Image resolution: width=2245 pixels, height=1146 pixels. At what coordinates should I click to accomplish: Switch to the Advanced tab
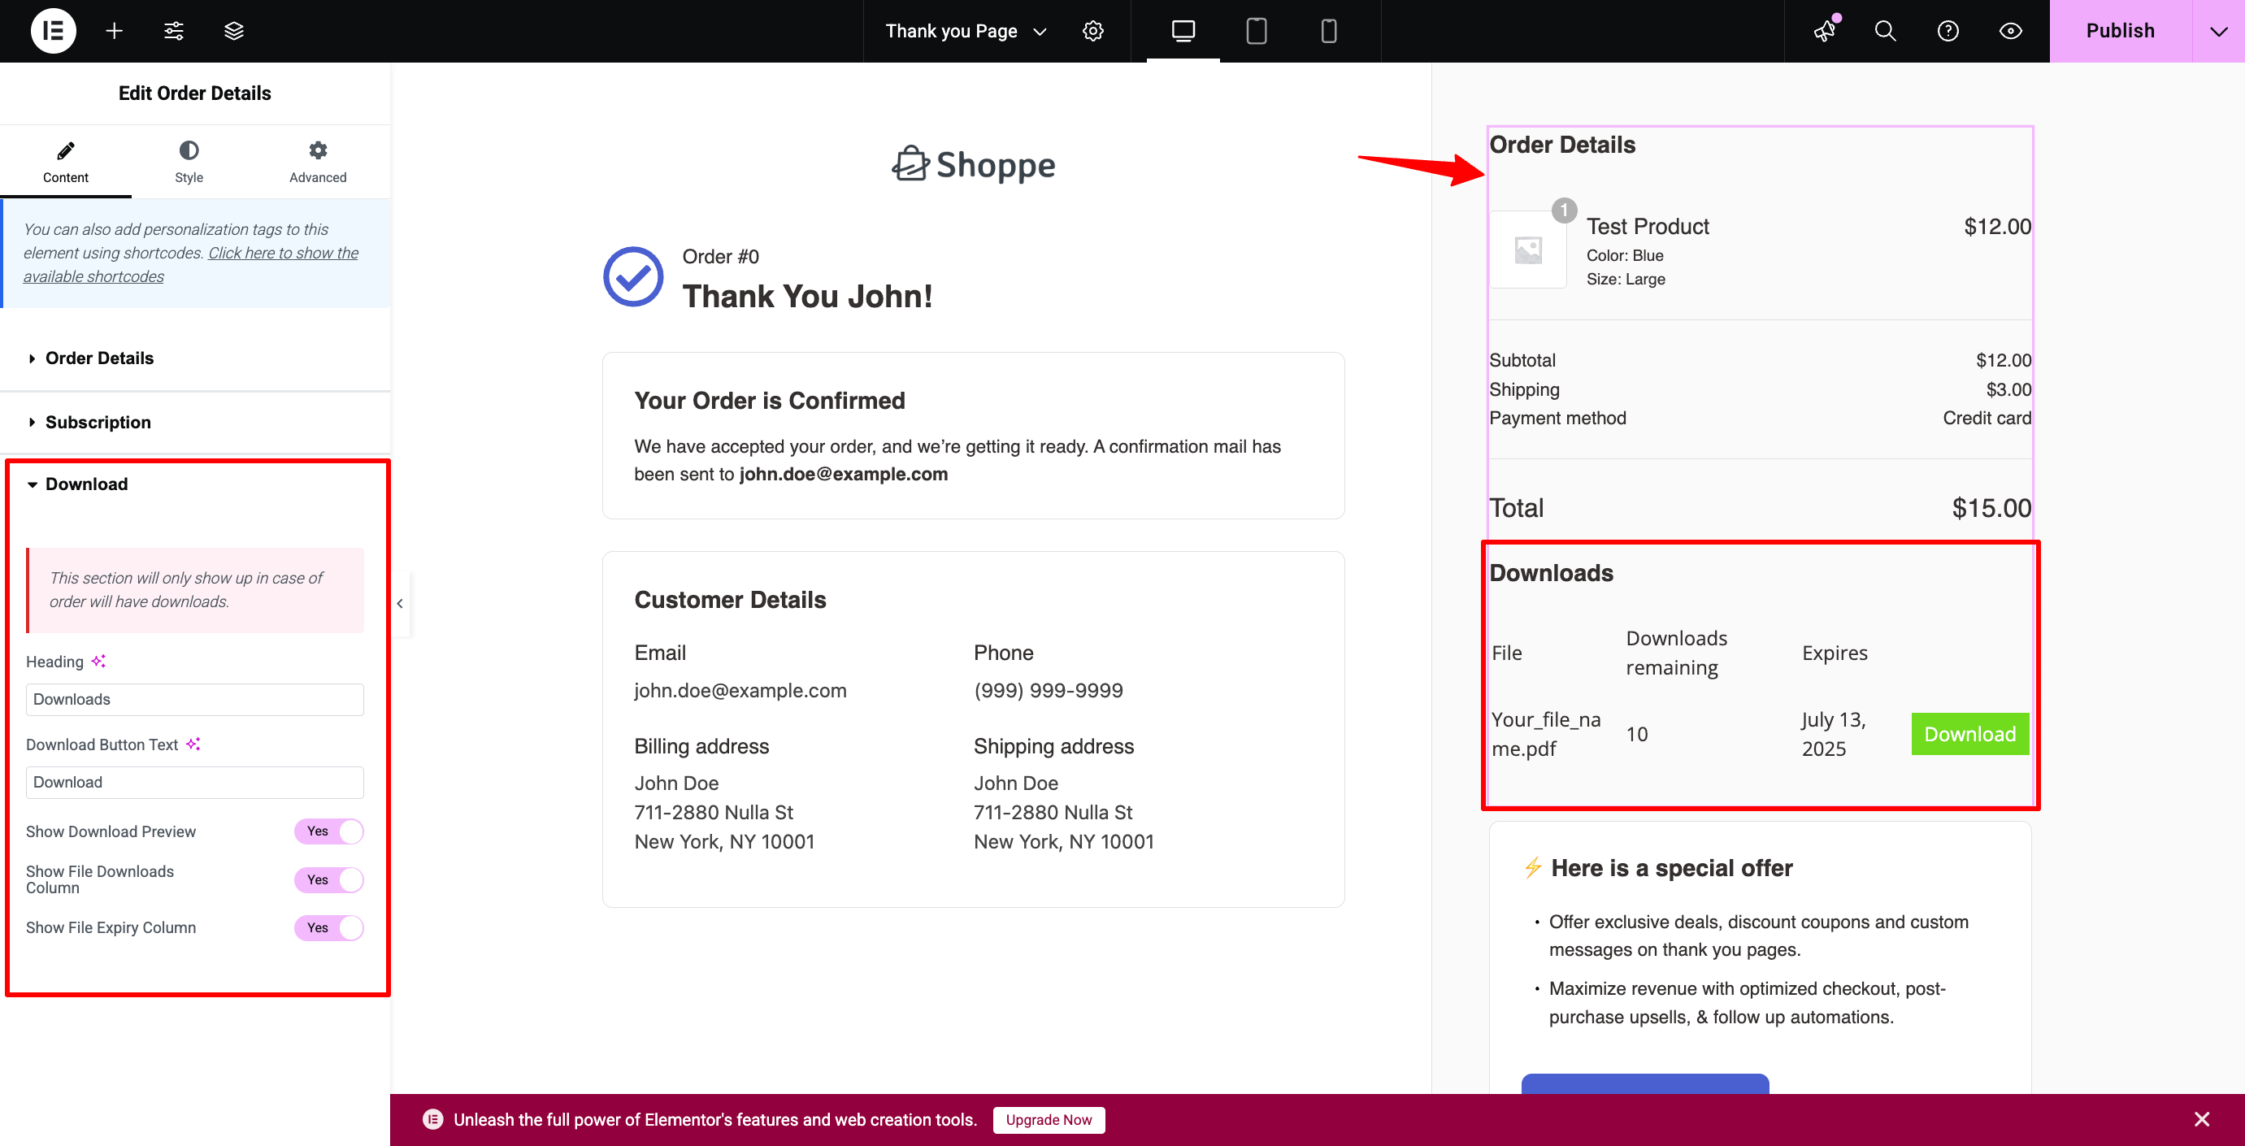[x=318, y=162]
